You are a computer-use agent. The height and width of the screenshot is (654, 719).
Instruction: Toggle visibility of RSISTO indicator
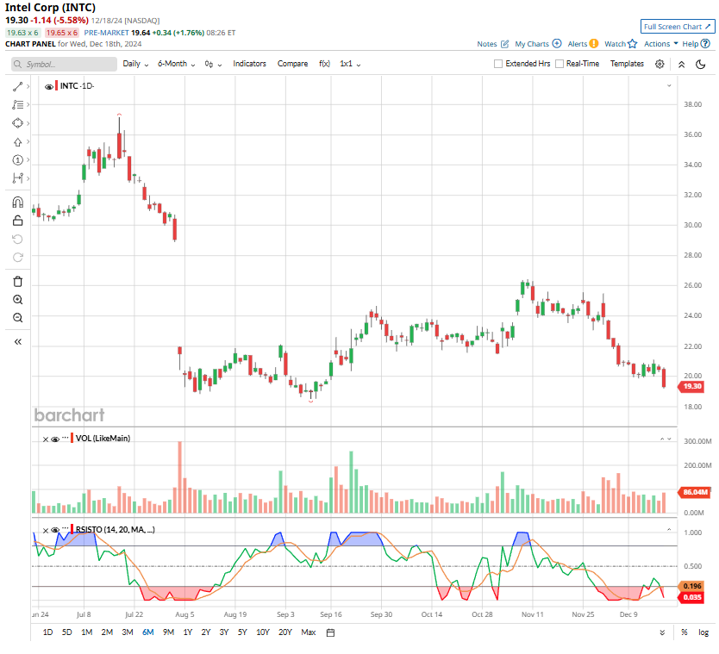coord(55,530)
